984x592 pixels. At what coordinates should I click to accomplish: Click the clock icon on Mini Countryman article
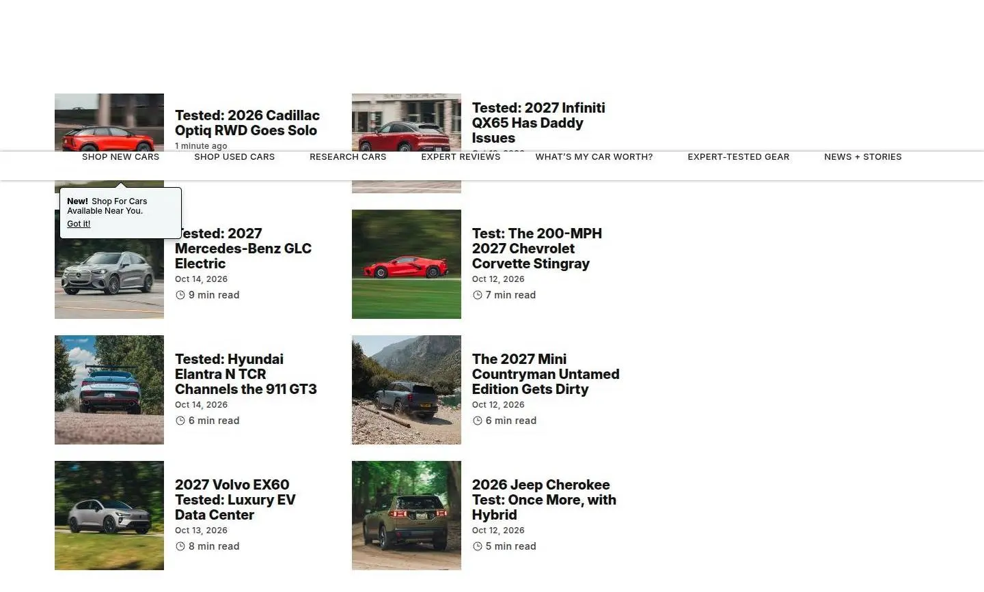coord(478,421)
